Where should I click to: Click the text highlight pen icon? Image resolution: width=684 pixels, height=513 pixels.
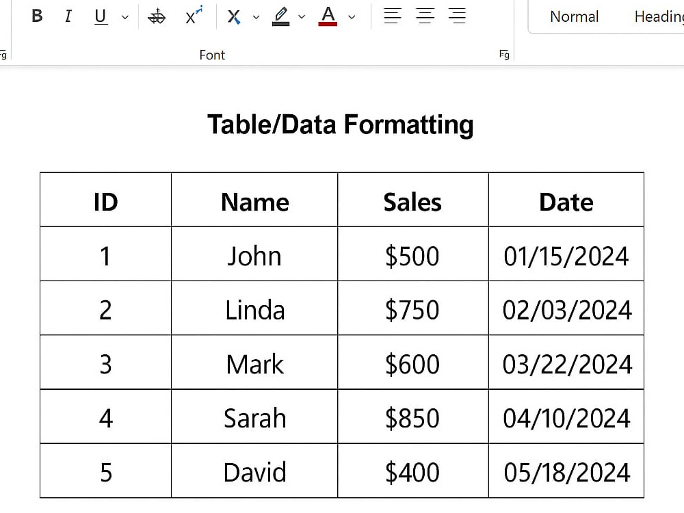tap(281, 16)
